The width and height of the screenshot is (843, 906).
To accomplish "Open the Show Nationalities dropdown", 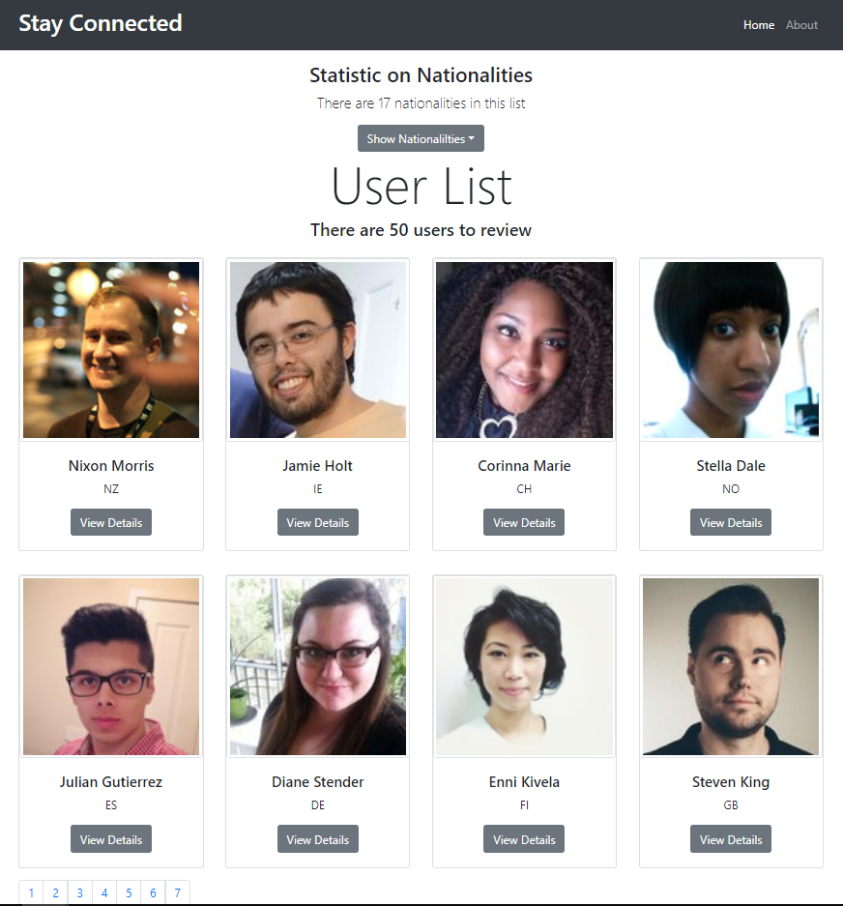I will 421,138.
